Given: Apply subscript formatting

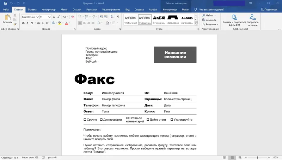Looking at the screenshot, I should [x=43, y=23].
